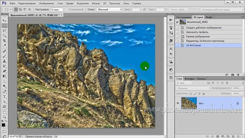The width and height of the screenshot is (245, 138).
Task: Toggle visibility of the Фон layer
Action: [178, 103]
